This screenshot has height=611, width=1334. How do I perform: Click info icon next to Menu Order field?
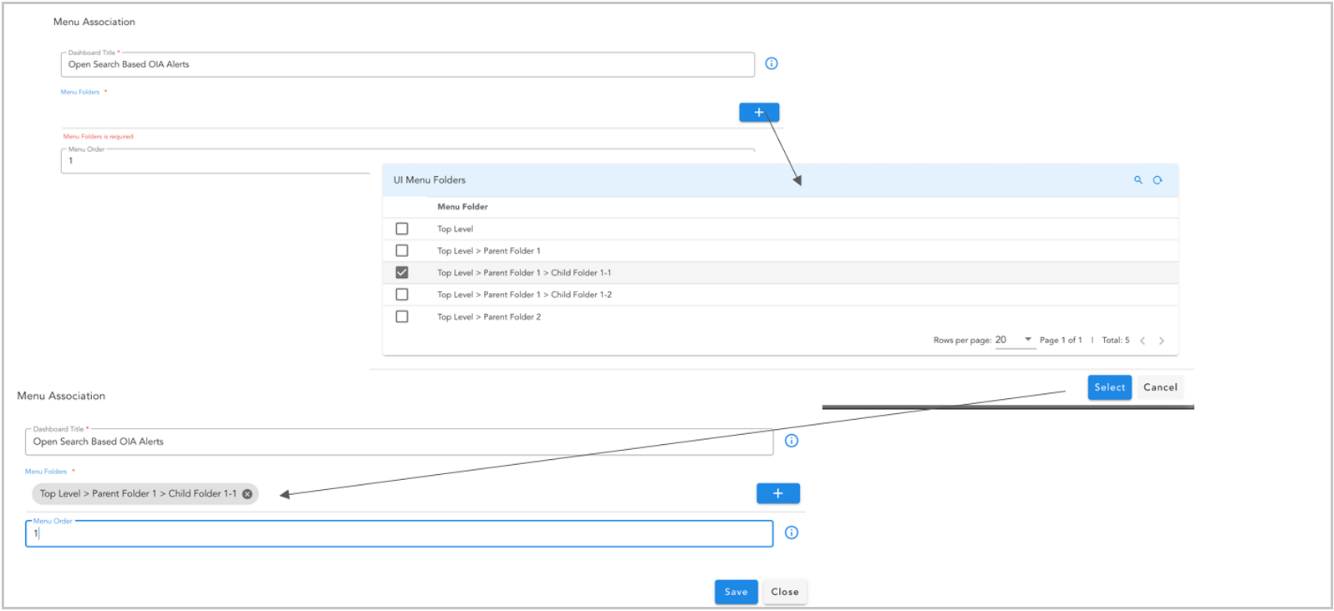792,533
